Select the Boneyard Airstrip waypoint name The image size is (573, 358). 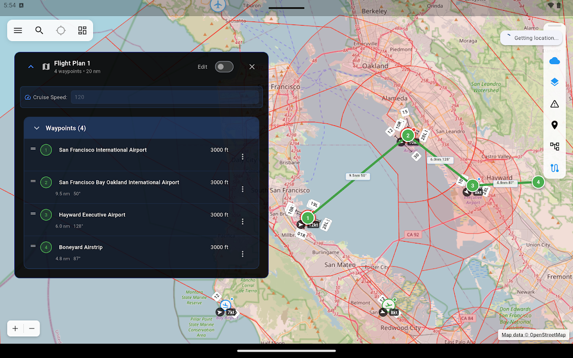81,247
